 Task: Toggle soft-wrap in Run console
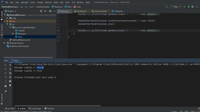coord(10,73)
